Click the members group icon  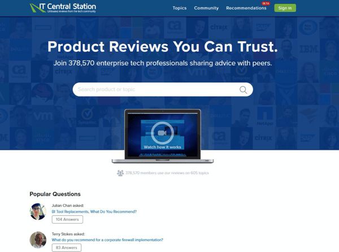point(120,173)
